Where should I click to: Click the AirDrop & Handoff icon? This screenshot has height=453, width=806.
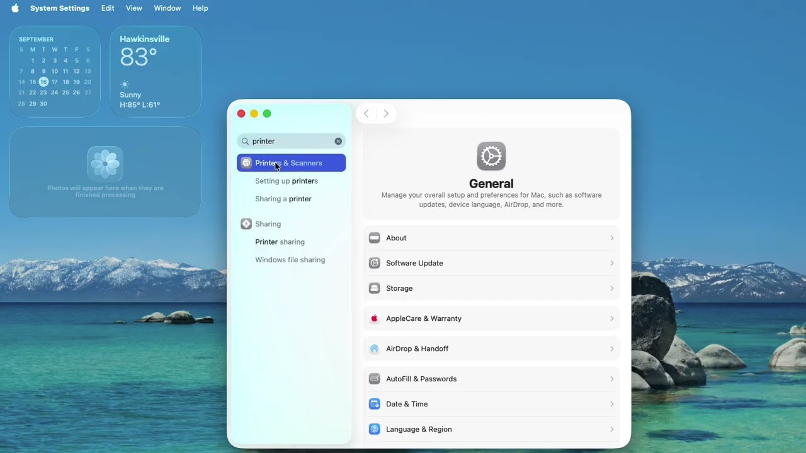tap(375, 349)
